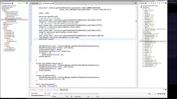Image resolution: width=177 pixels, height=99 pixels.
Task: Open PlayerState.java in Package Explorer
Action: tap(12, 21)
